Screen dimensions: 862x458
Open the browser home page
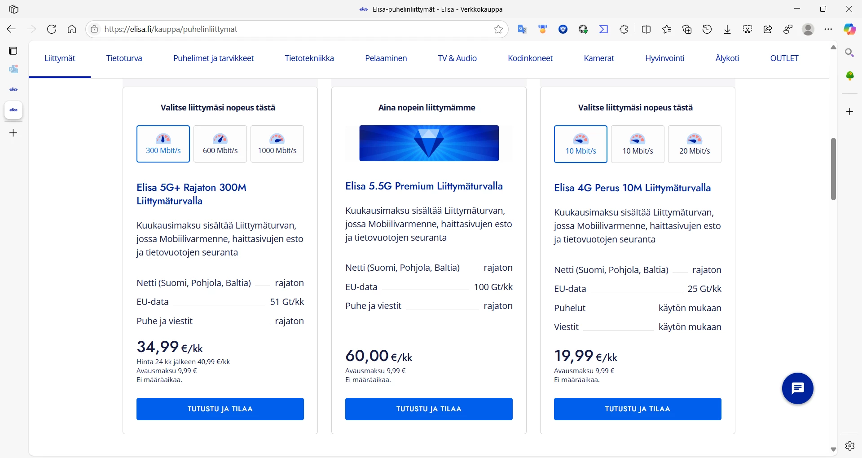coord(72,29)
